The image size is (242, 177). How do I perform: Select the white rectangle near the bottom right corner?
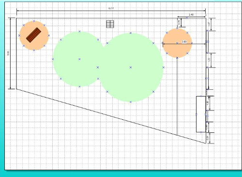point(201,114)
